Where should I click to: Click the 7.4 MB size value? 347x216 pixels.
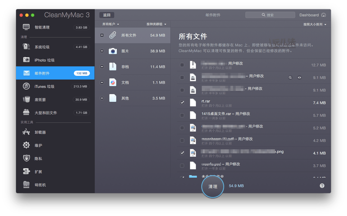(320, 103)
